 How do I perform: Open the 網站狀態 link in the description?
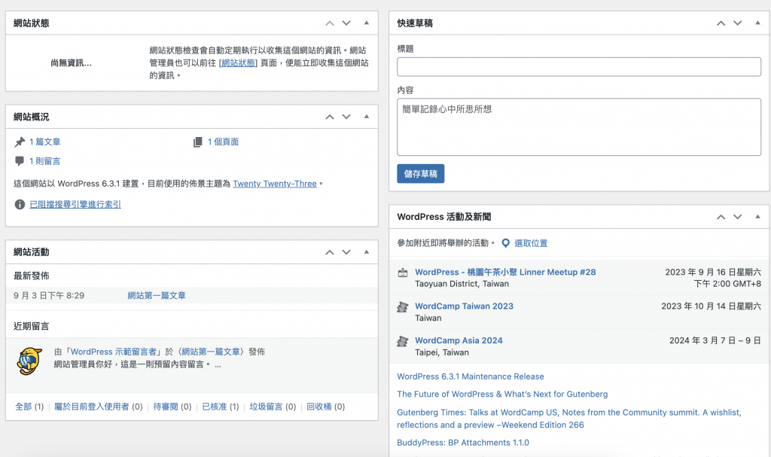coord(239,63)
